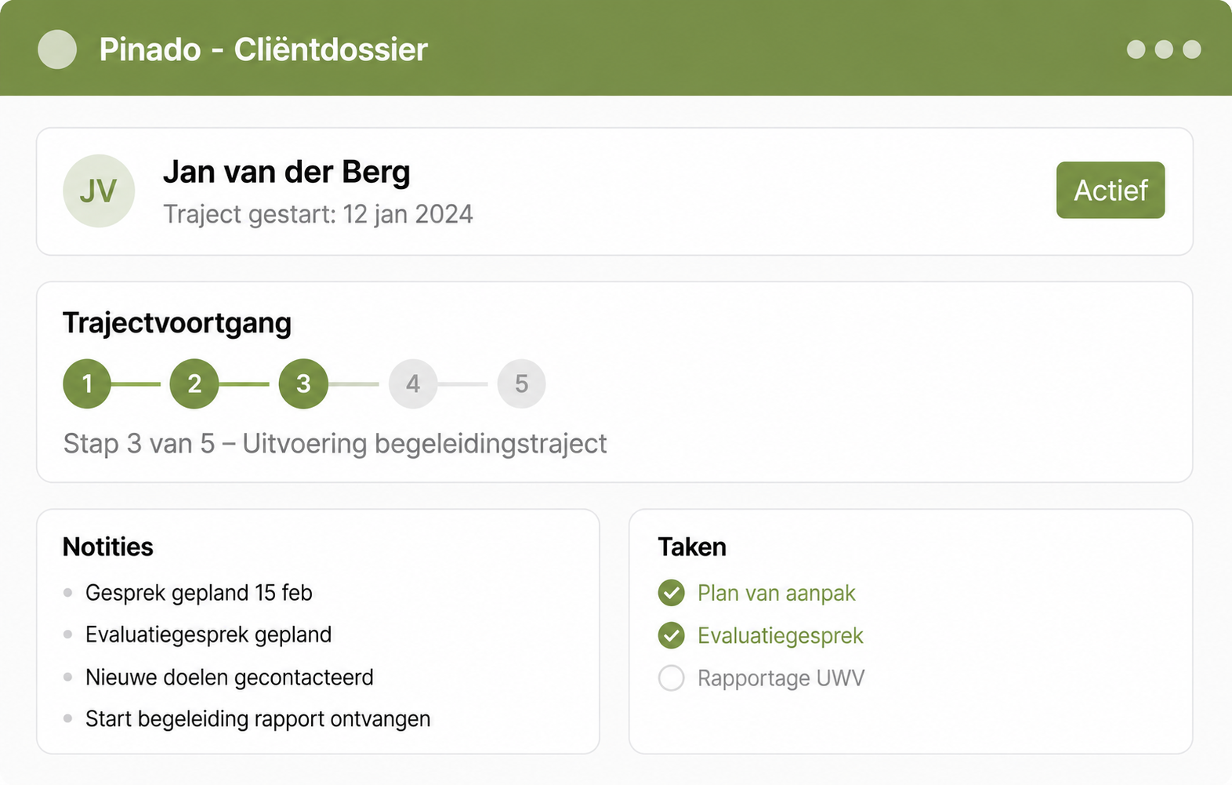Click the middle dot in the header

point(1164,49)
